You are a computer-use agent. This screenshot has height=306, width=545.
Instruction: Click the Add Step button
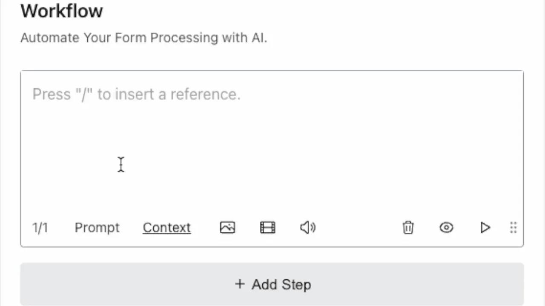pyautogui.click(x=272, y=284)
